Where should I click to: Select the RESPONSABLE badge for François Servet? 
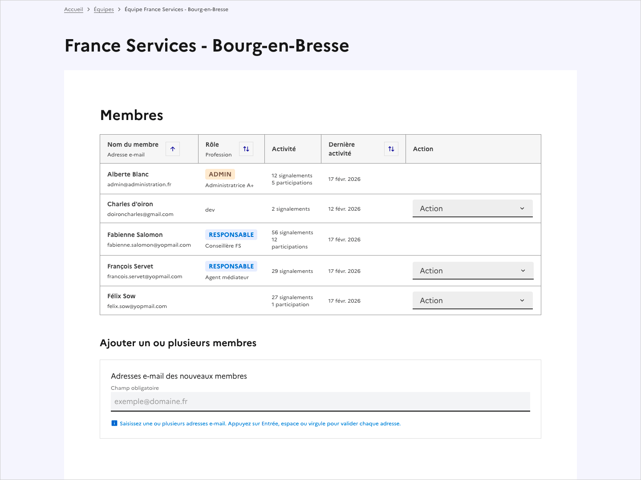tap(231, 266)
